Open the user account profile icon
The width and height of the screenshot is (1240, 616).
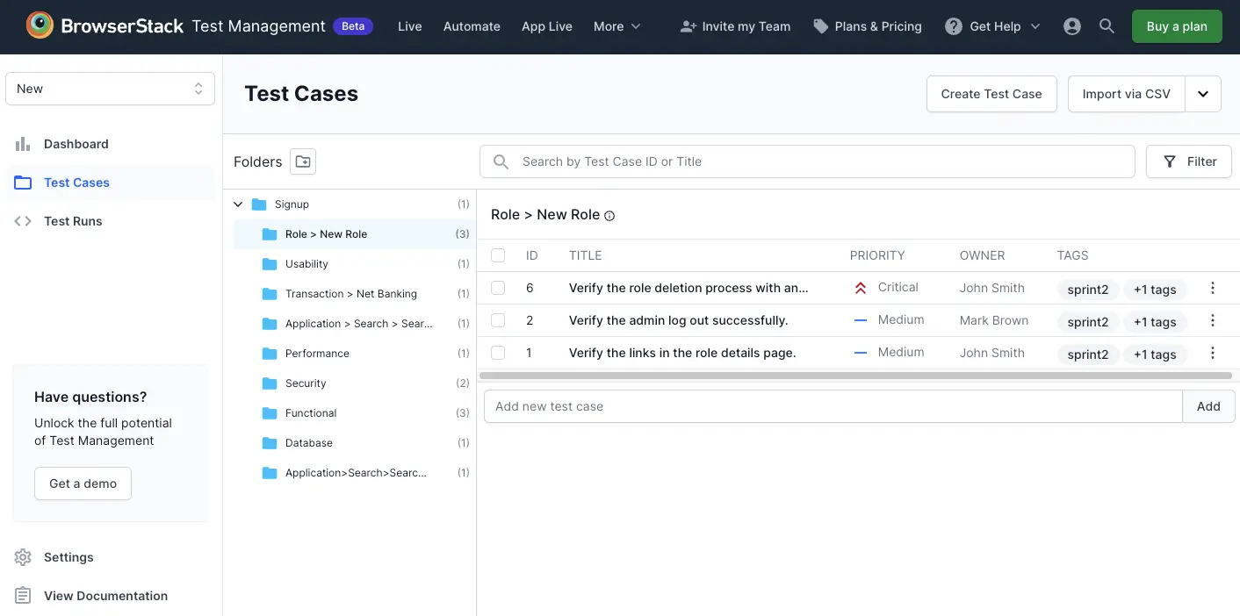[1071, 26]
